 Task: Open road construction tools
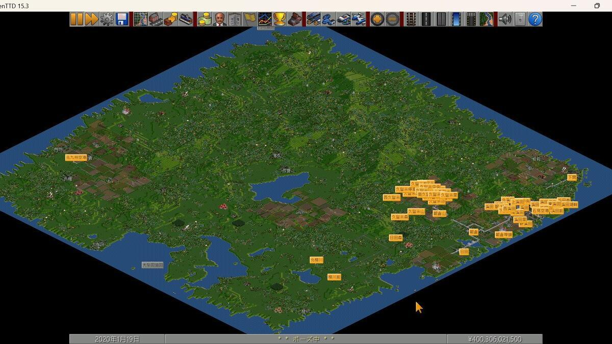[x=426, y=19]
